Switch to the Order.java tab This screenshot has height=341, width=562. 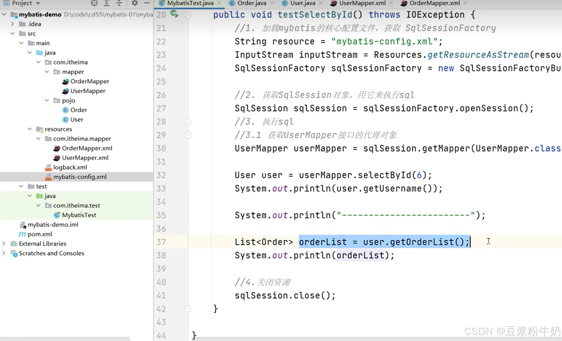pyautogui.click(x=252, y=3)
